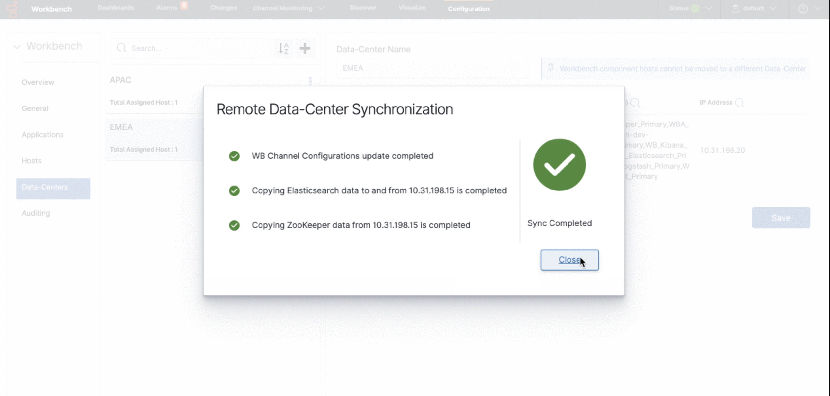Image resolution: width=830 pixels, height=396 pixels.
Task: Add a new data-center with plus icon
Action: (x=305, y=48)
